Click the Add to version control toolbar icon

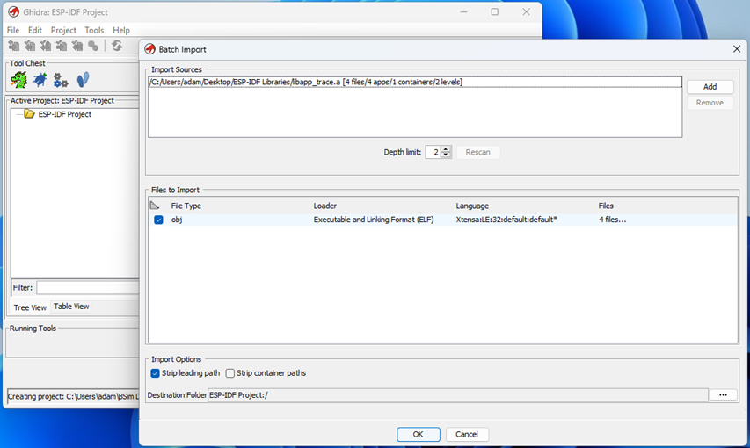point(14,46)
